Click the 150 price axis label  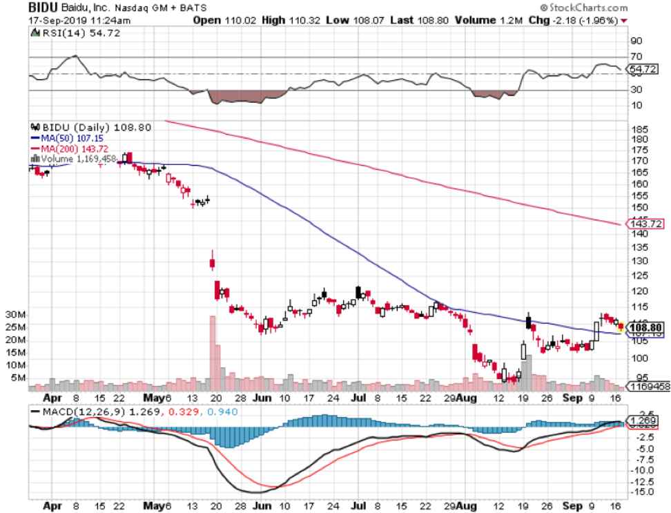[639, 208]
